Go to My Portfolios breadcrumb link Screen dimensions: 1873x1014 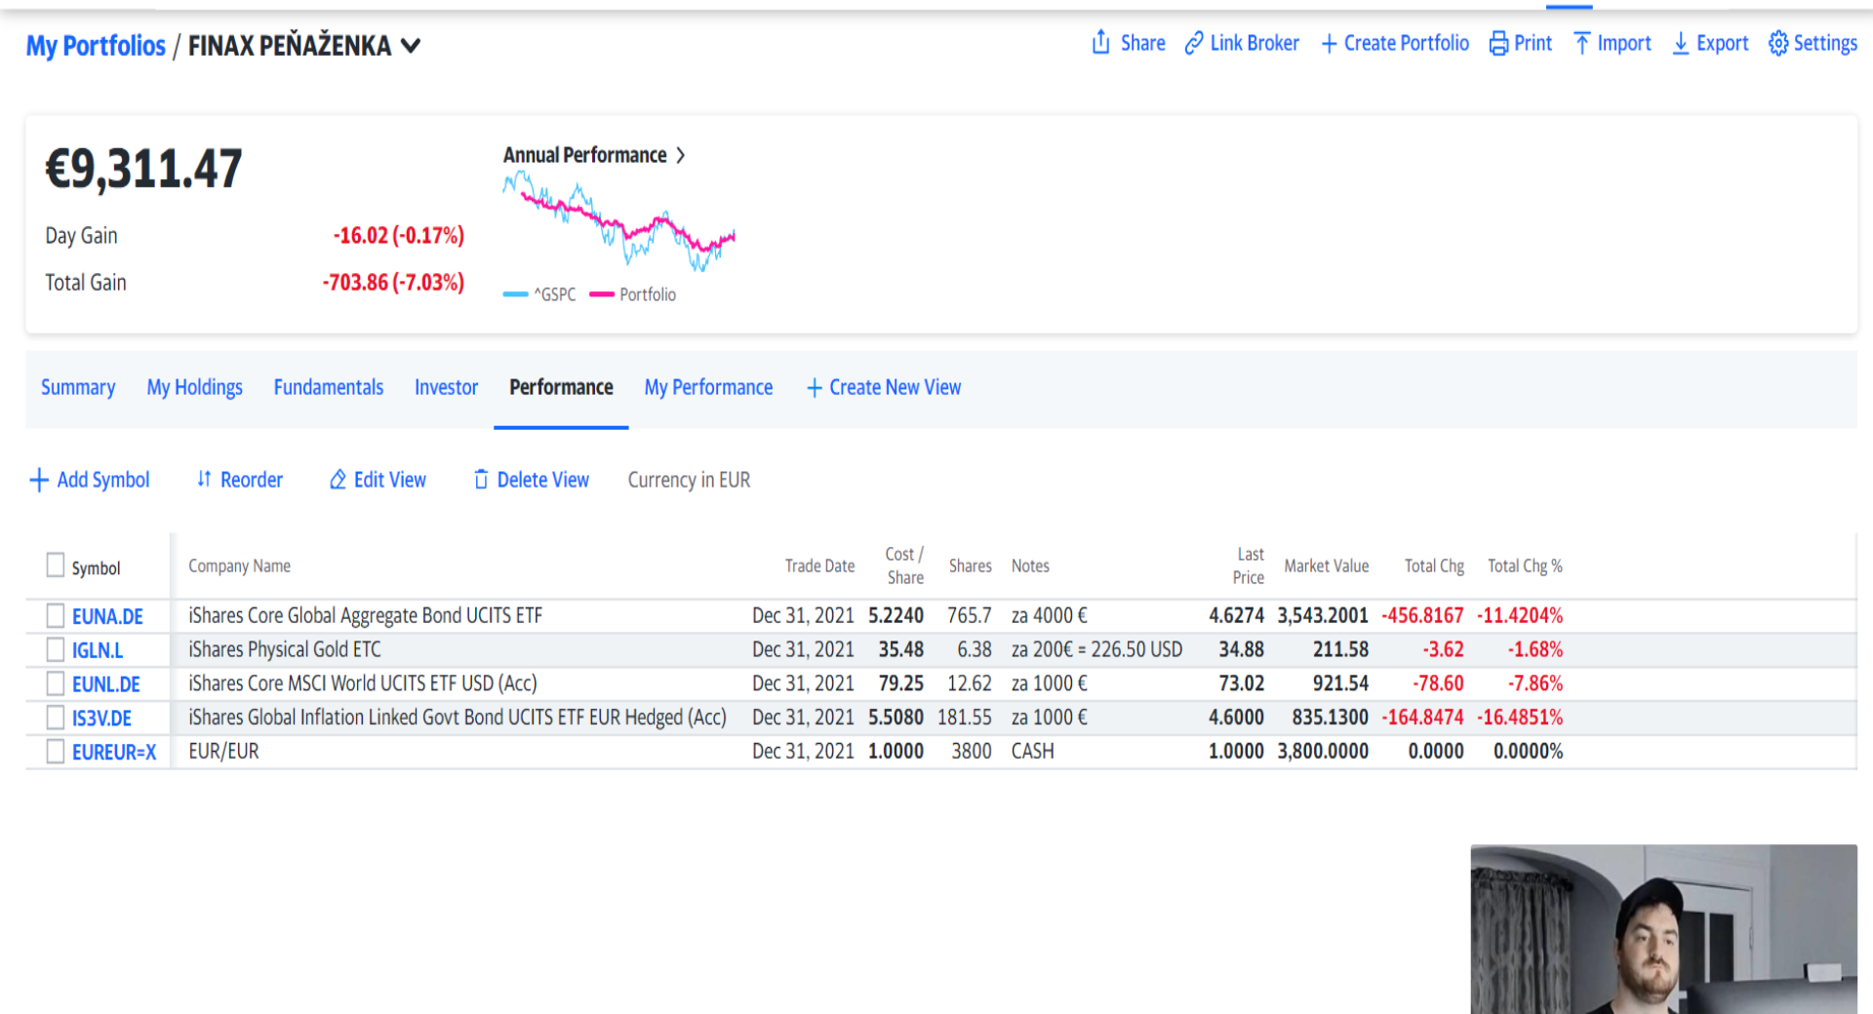[96, 46]
